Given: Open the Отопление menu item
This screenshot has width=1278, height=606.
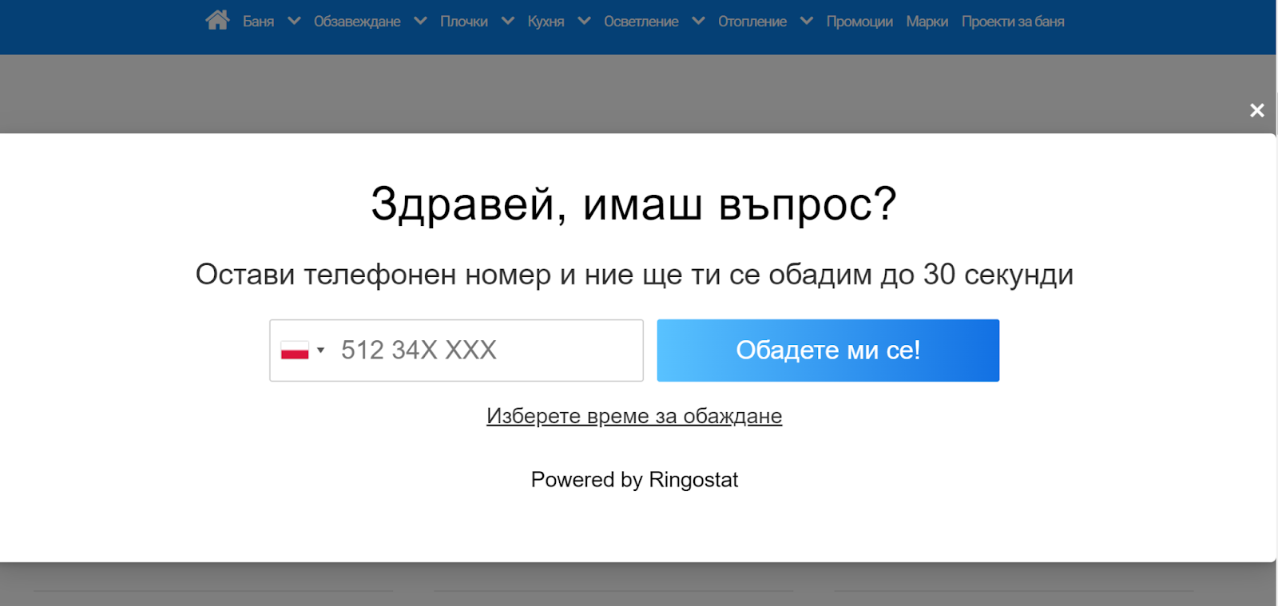Looking at the screenshot, I should coord(752,22).
